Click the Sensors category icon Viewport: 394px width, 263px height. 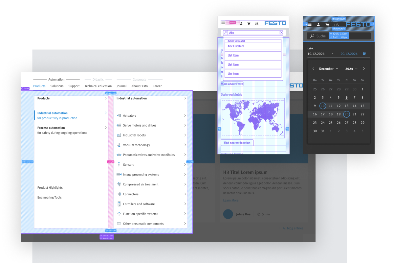(119, 165)
